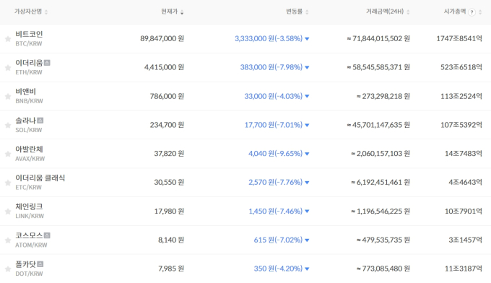This screenshot has height=283, width=491.
Task: Click the down triangle for 비트코인 change
Action: click(307, 39)
